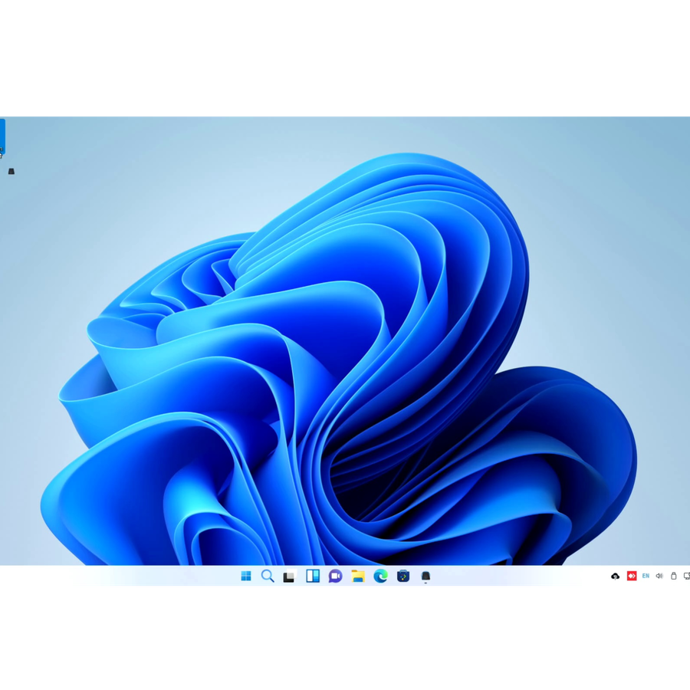Select the small dark desktop shortcut icon
690x690 pixels.
(11, 171)
